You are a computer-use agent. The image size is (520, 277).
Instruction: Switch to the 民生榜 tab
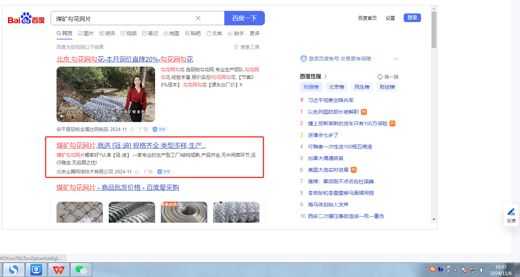click(362, 87)
